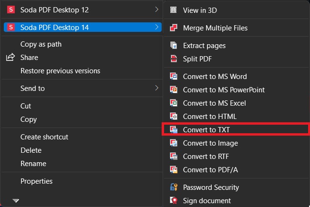Open the Soda PDF Desktop 14 menu entry
The image size is (310, 207).
coord(83,27)
